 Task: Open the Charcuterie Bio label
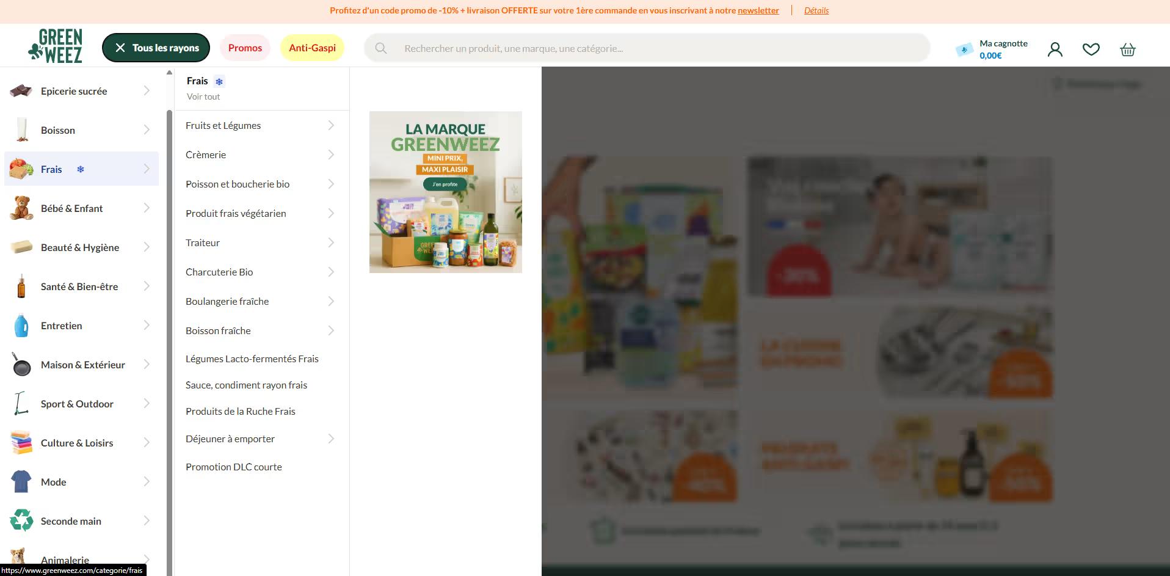[219, 272]
